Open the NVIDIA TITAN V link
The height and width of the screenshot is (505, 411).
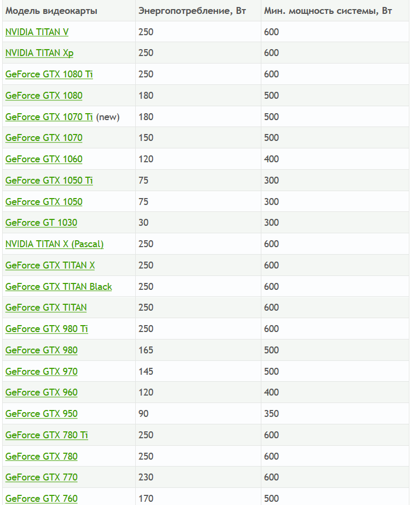[37, 32]
